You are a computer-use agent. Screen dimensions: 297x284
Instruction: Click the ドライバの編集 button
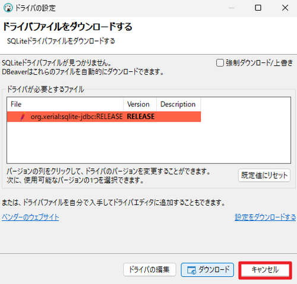150,270
